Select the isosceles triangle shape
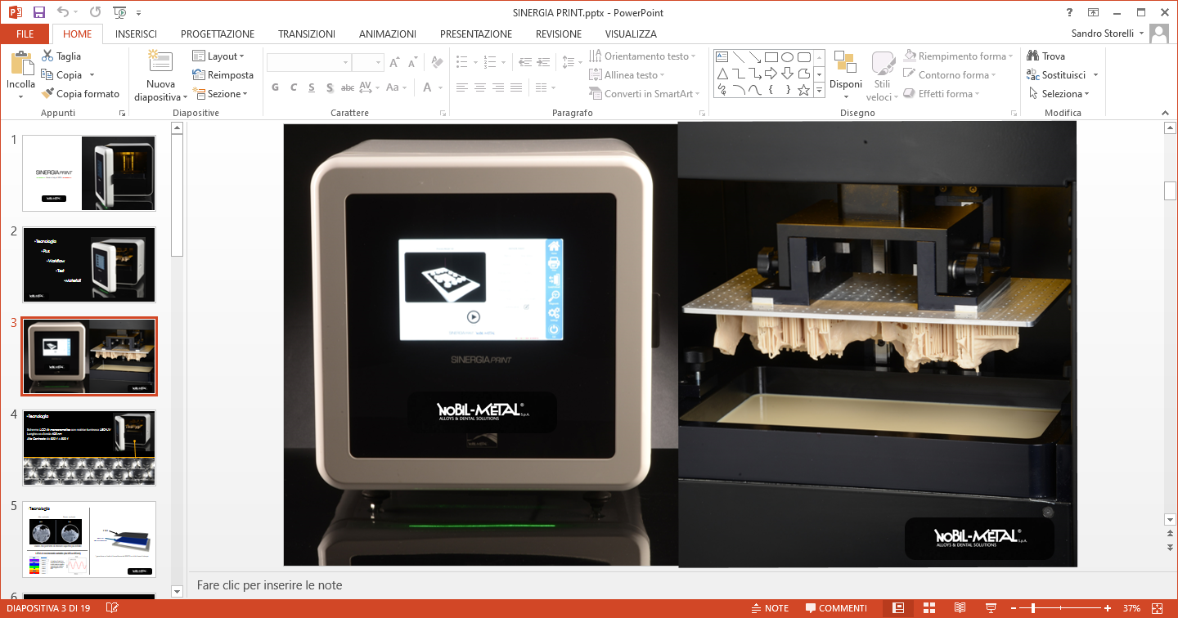The image size is (1178, 618). pos(722,74)
